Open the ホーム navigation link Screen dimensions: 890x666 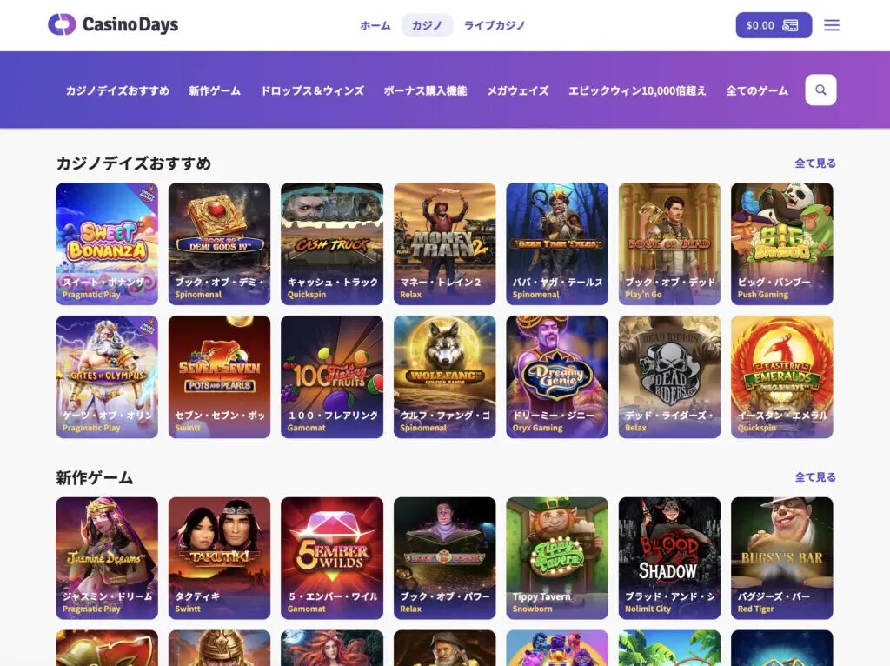(x=375, y=25)
